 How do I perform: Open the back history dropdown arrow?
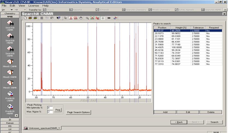pyautogui.click(x=12, y=10)
